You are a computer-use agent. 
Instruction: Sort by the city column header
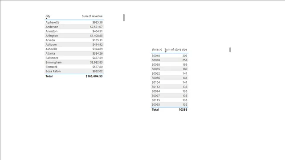(x=48, y=16)
